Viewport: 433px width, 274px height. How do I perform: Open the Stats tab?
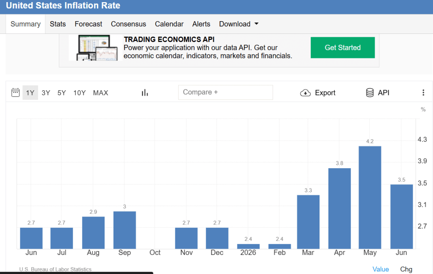pyautogui.click(x=58, y=24)
